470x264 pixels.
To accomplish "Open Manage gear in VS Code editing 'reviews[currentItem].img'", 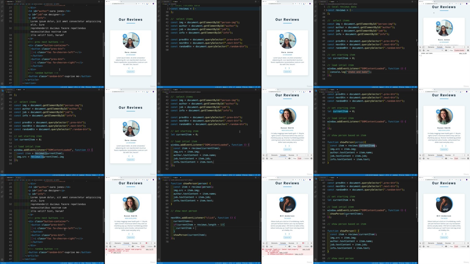I will coord(2,172).
